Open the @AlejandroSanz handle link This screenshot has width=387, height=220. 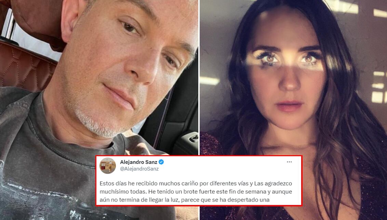(x=139, y=169)
